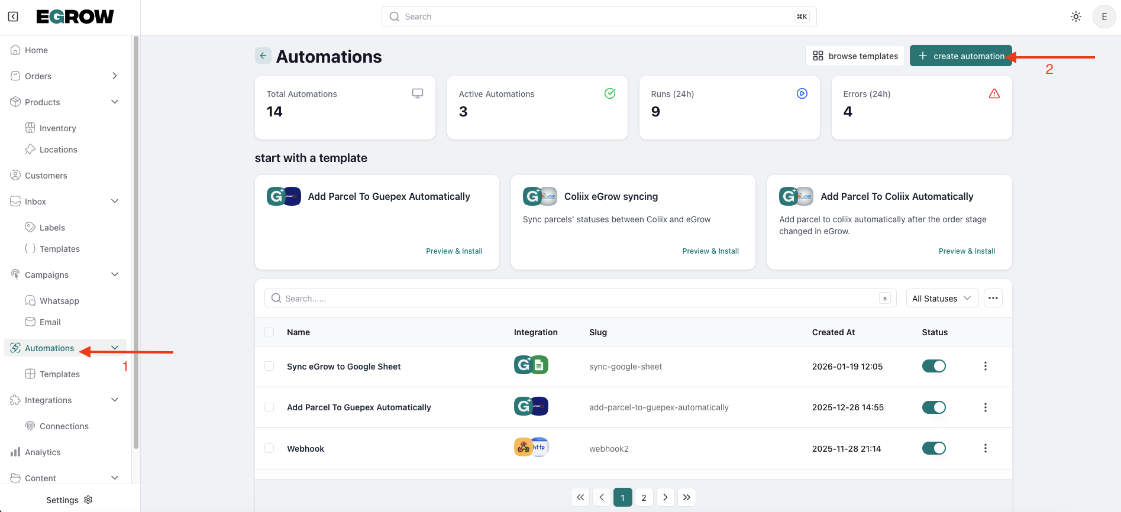The image size is (1121, 512).
Task: Click the Sync eGrow Google Sheet integration icon
Action: pos(531,365)
